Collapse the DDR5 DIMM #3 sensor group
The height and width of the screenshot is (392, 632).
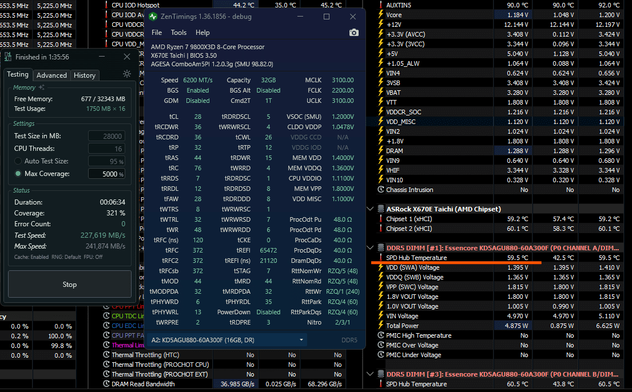[x=370, y=374]
